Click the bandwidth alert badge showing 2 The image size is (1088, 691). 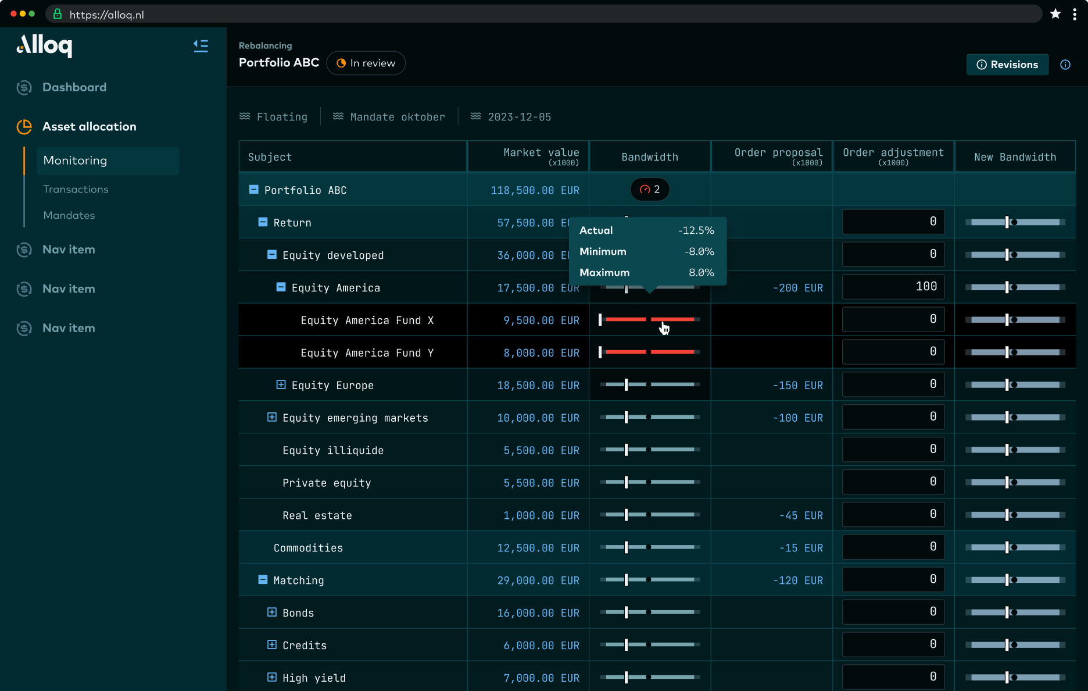[x=650, y=190]
